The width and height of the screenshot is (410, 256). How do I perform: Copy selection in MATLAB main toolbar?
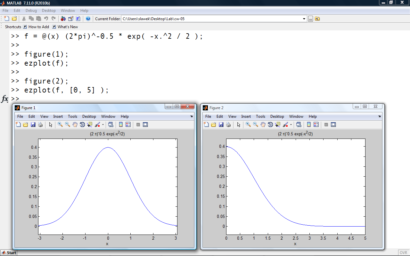point(31,19)
